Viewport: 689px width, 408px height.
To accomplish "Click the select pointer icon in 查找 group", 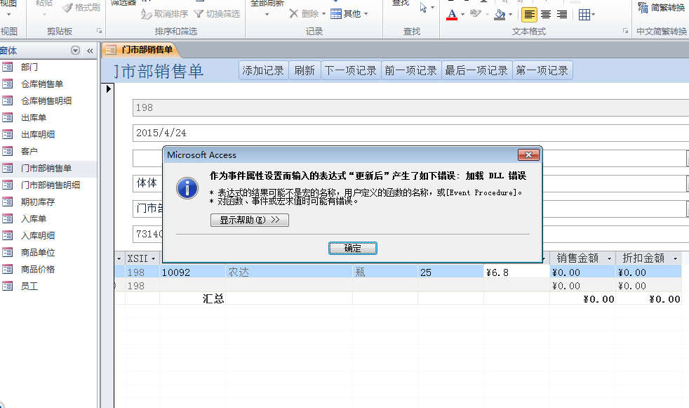I will tap(423, 8).
